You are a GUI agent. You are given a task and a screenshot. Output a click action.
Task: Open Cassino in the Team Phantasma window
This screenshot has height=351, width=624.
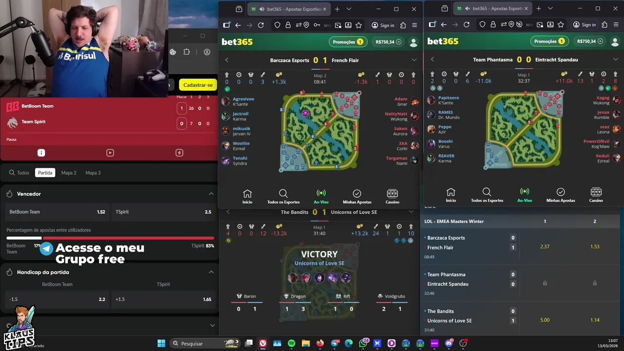tap(596, 195)
